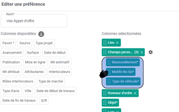Add the Favori column
The height and width of the screenshot is (112, 179).
point(9,43)
